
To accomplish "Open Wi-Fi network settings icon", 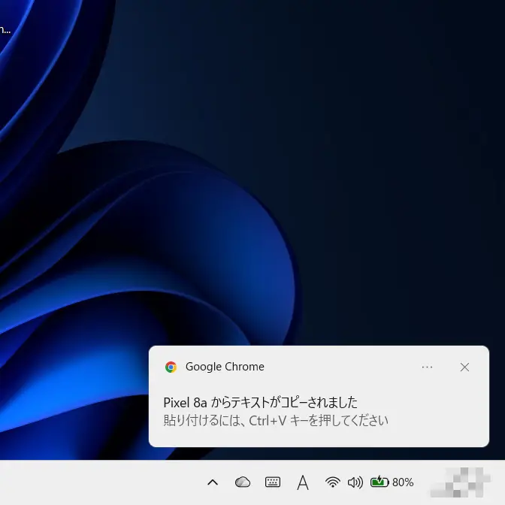I will tap(332, 482).
